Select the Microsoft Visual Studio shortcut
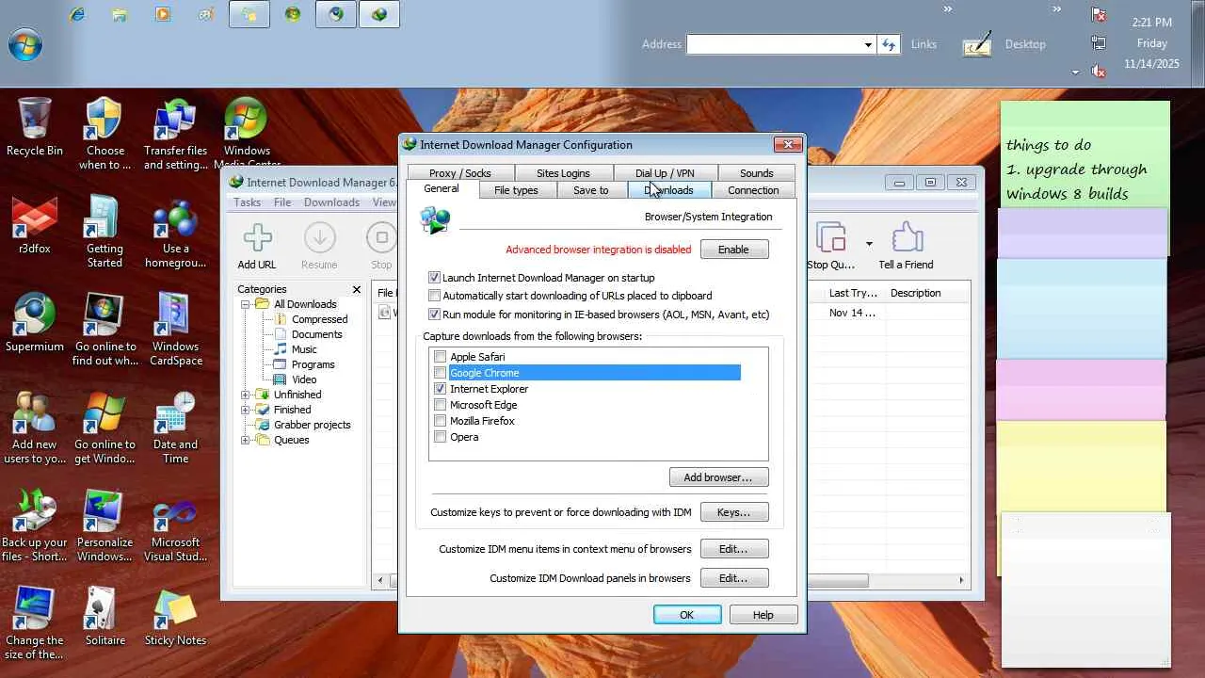Viewport: 1205px width, 678px height. (176, 525)
